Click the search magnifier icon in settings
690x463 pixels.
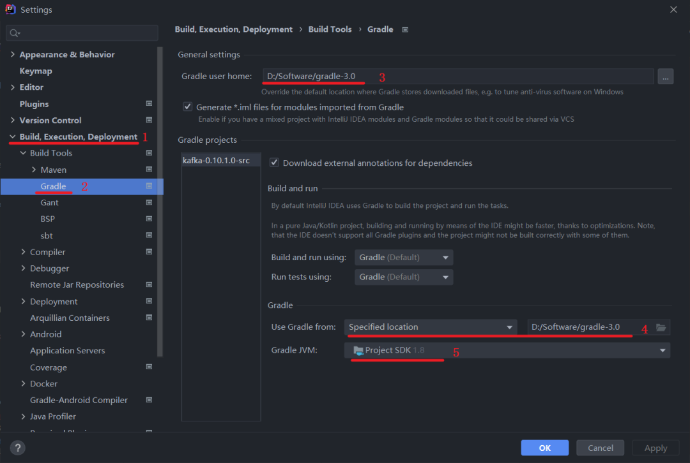click(14, 33)
